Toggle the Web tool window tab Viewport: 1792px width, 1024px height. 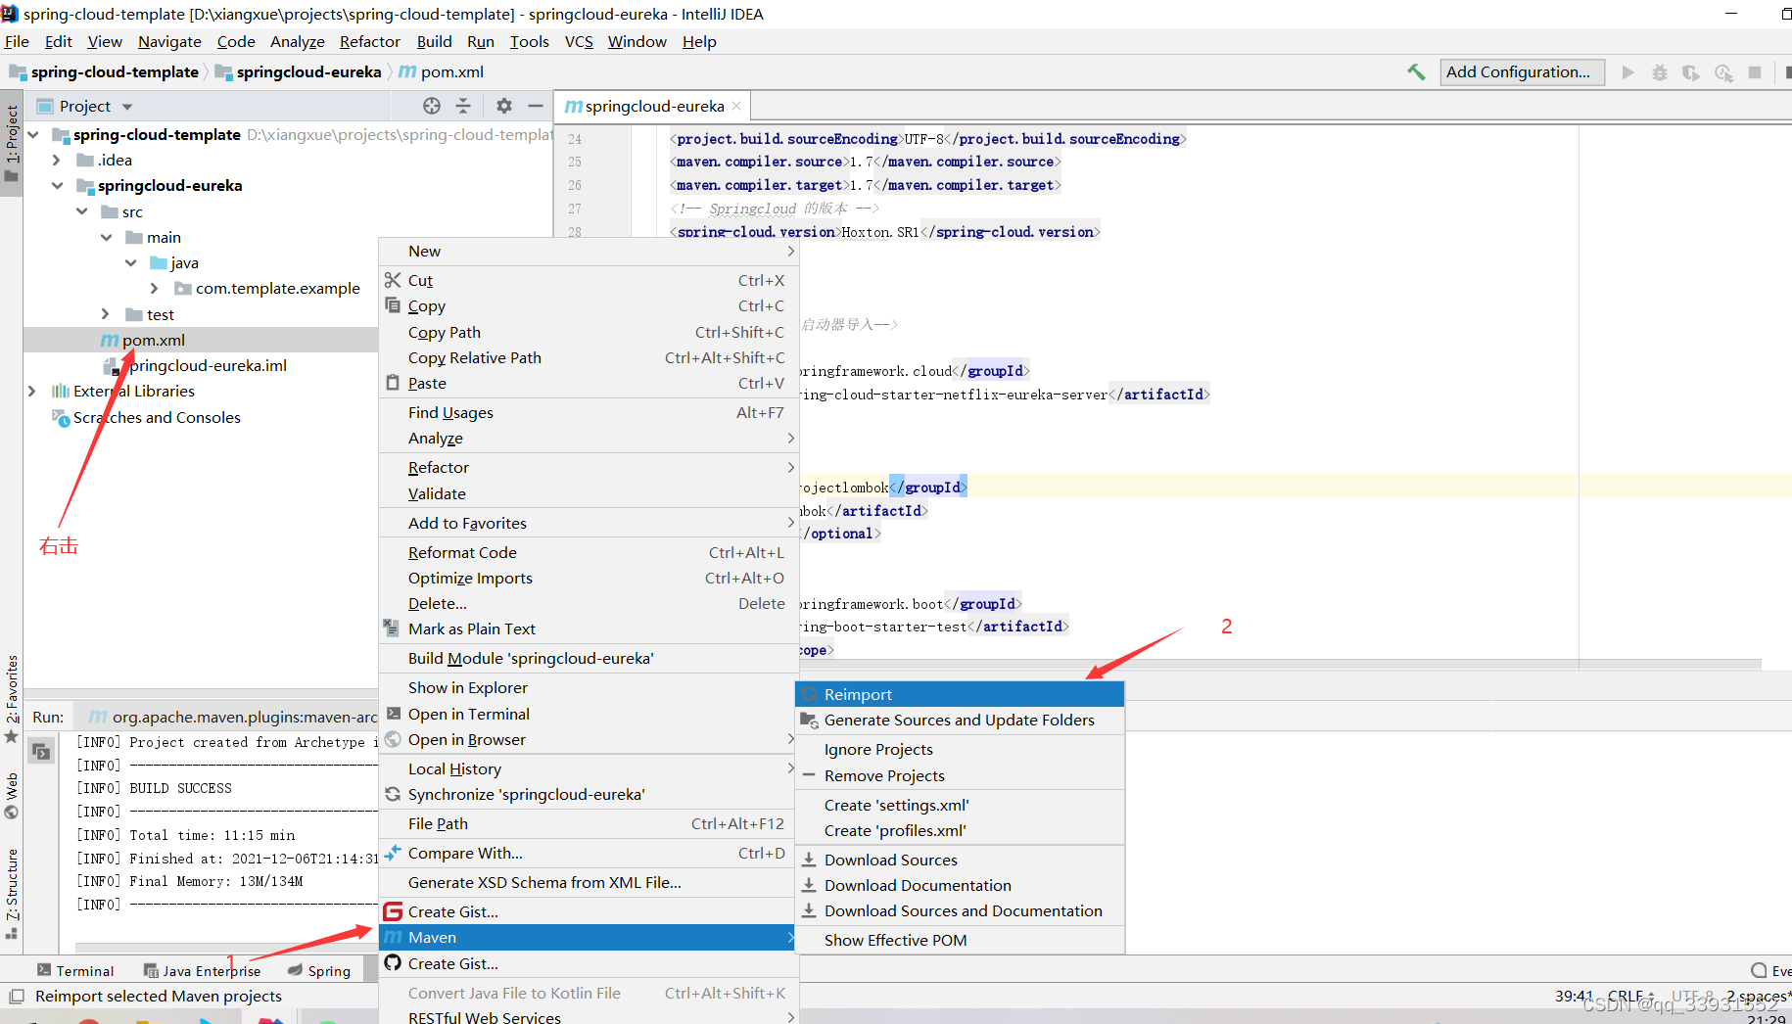[x=12, y=796]
